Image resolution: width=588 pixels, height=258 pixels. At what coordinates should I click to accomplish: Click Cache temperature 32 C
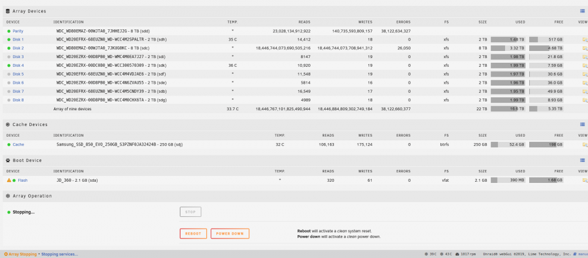tap(280, 144)
